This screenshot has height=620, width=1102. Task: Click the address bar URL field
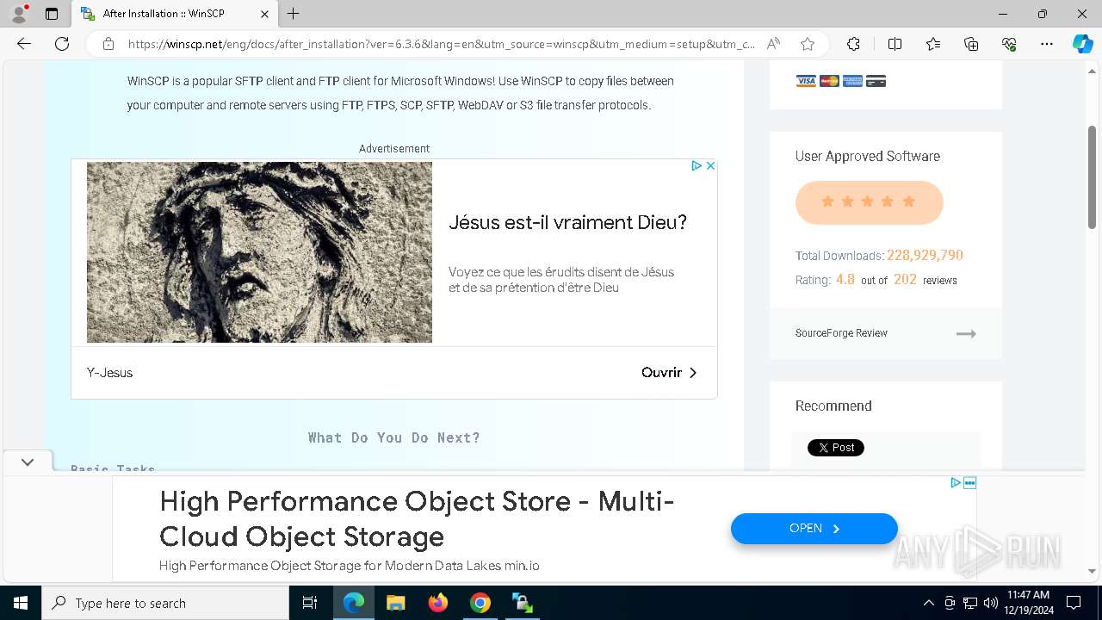click(442, 44)
